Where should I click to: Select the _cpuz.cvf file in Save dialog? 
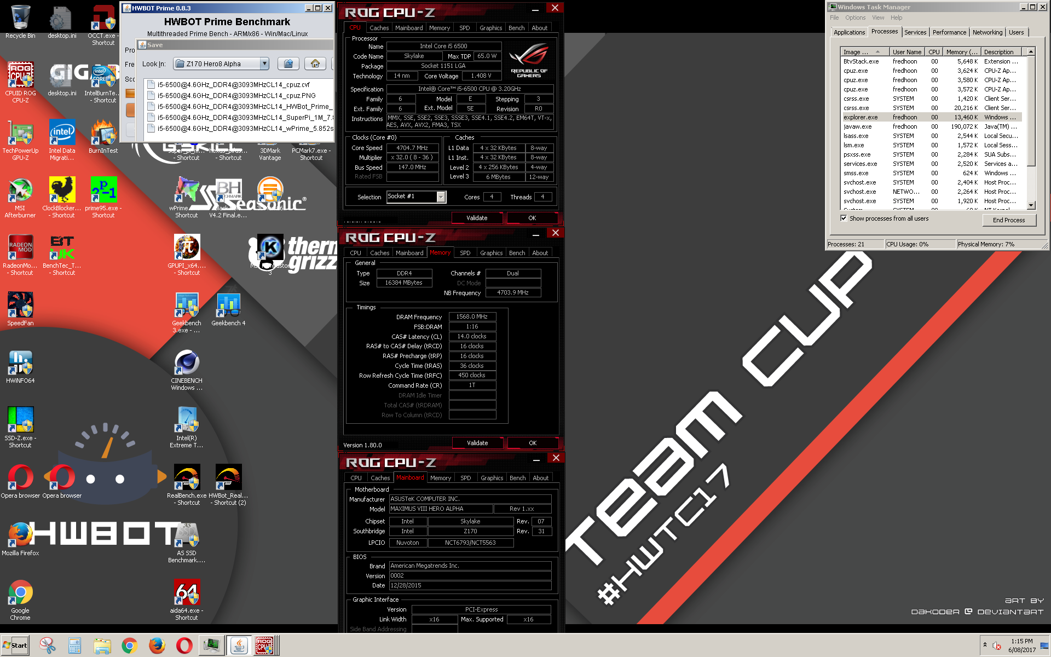234,84
